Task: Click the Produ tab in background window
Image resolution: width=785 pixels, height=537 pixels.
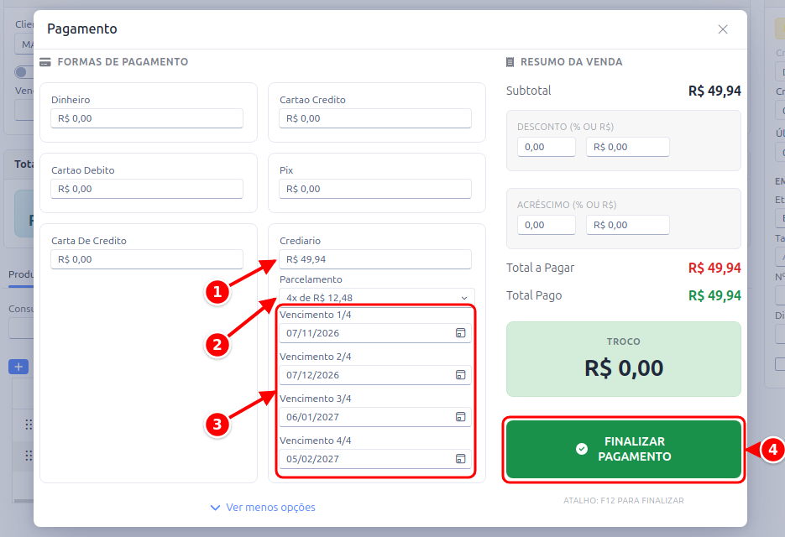Action: [20, 274]
